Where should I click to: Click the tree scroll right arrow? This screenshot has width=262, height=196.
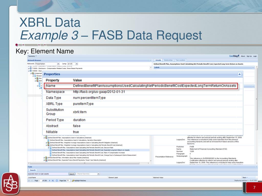pyautogui.click(x=148, y=163)
